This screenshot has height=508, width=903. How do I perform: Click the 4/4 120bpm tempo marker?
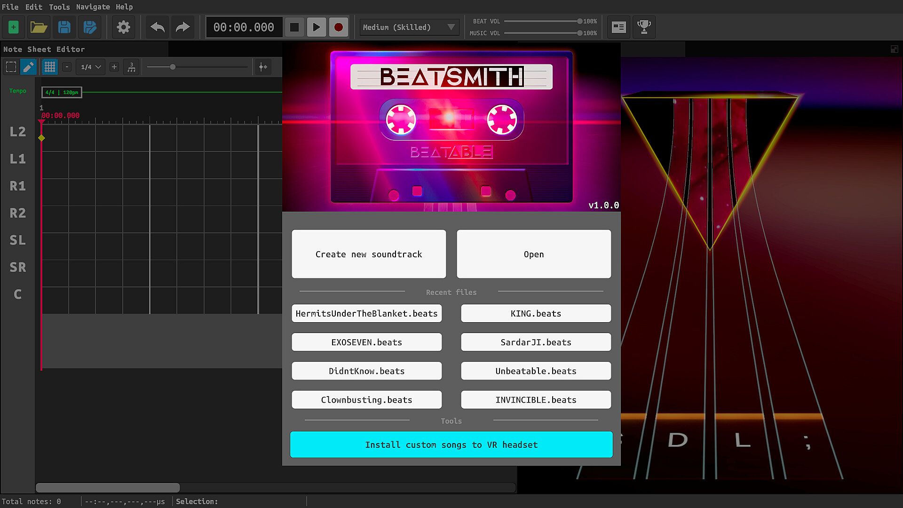(62, 93)
